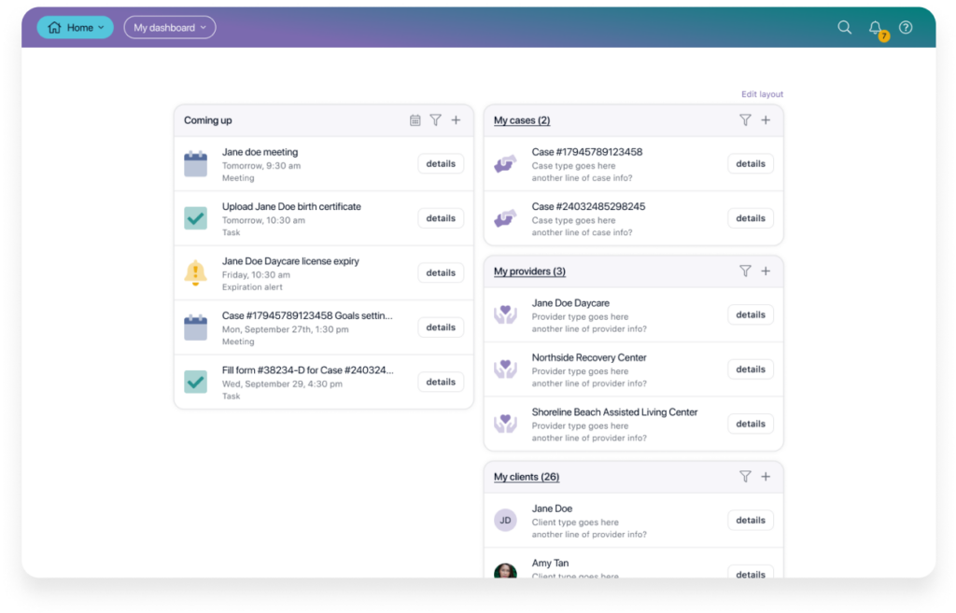The width and height of the screenshot is (956, 613).
Task: Open notifications bell with badge 7
Action: tap(878, 29)
